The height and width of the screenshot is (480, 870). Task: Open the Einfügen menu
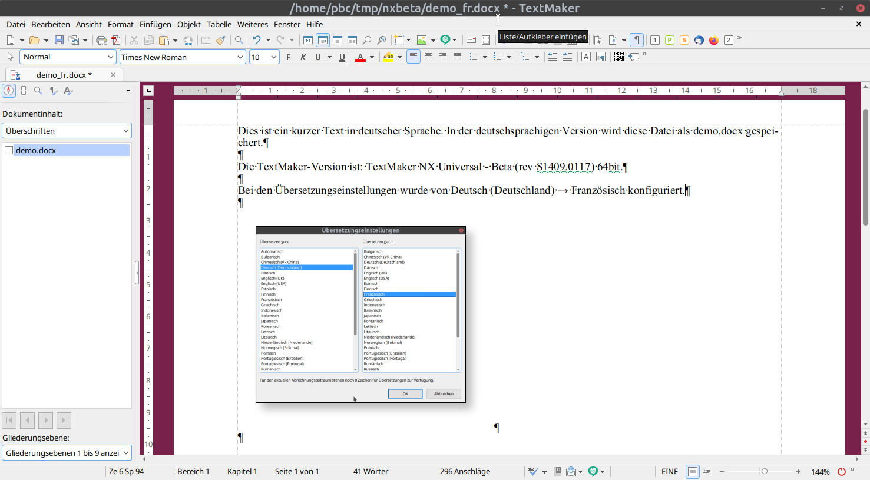click(x=156, y=24)
